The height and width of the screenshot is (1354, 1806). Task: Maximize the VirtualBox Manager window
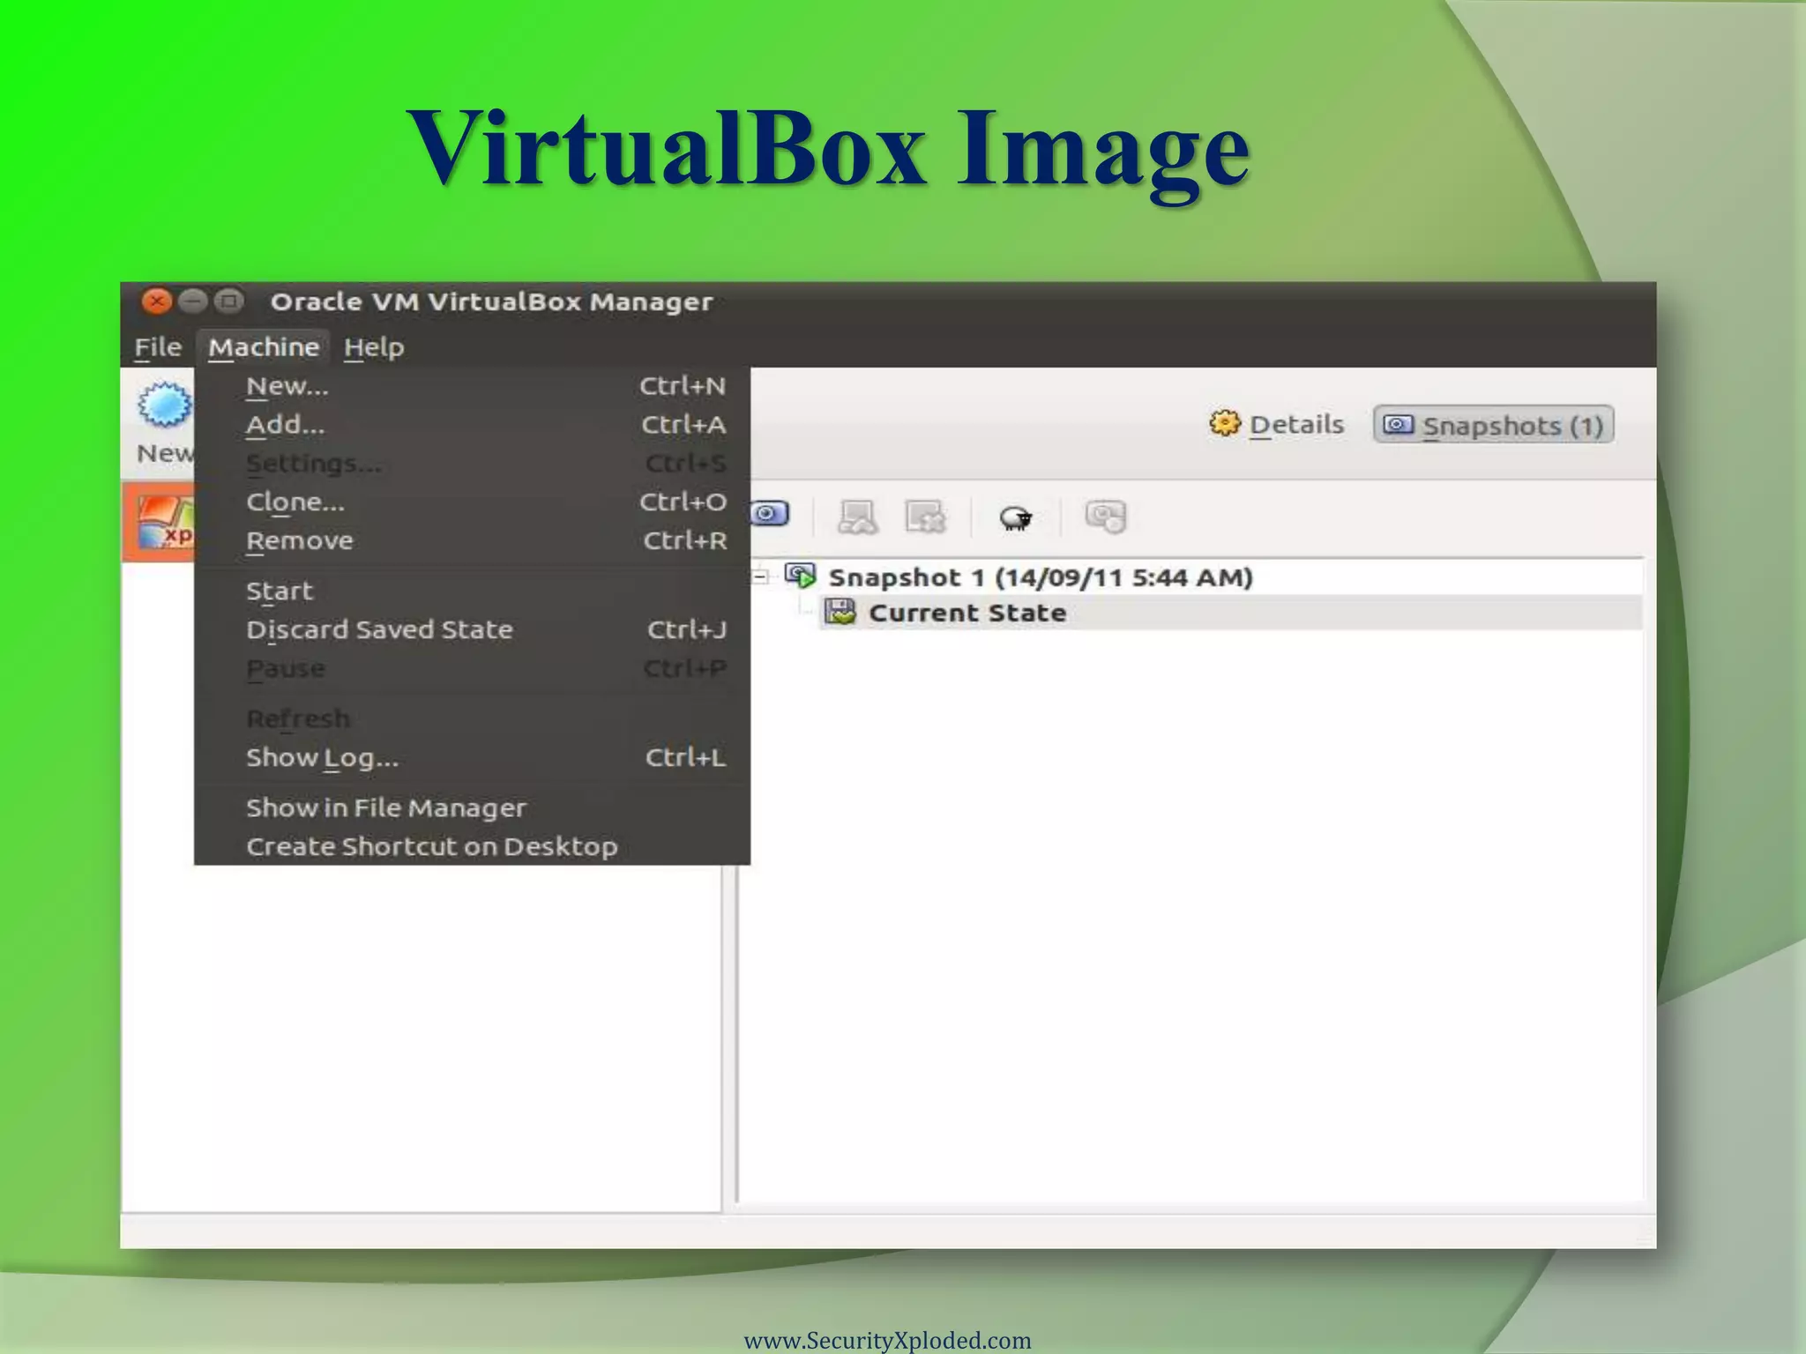pyautogui.click(x=229, y=301)
